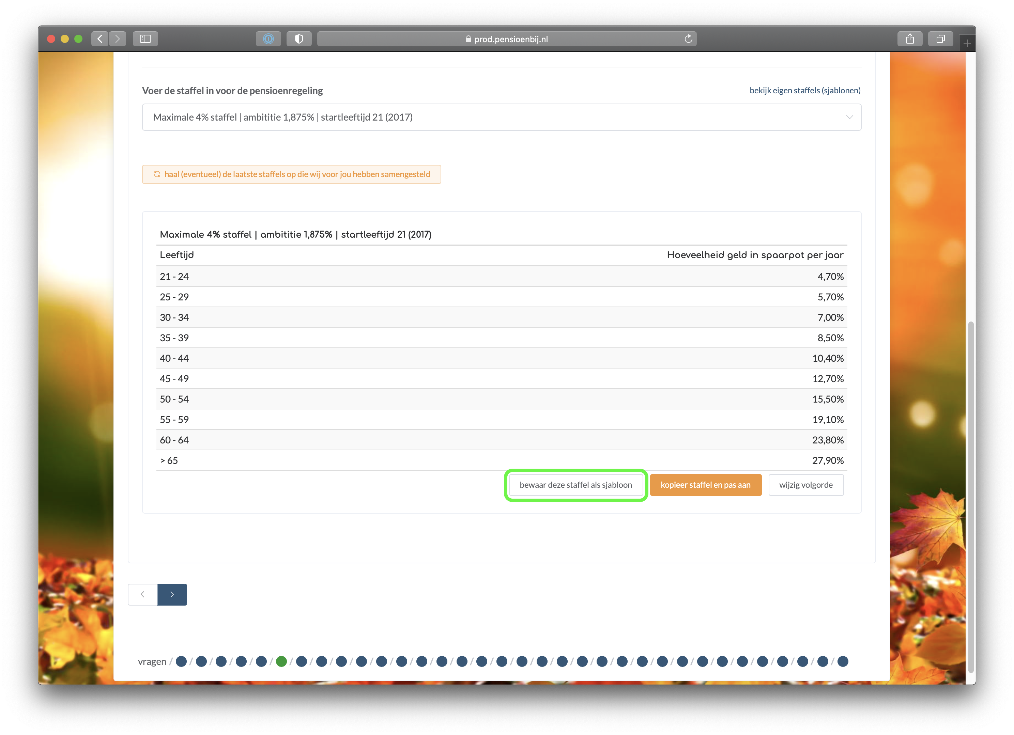Open the 1Password extension icon
The image size is (1014, 735).
pos(268,39)
